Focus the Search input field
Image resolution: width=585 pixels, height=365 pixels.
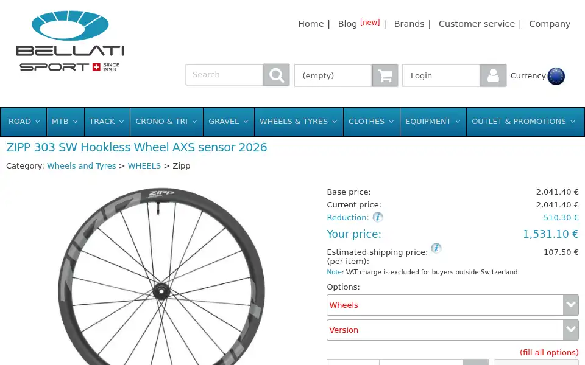coord(225,75)
